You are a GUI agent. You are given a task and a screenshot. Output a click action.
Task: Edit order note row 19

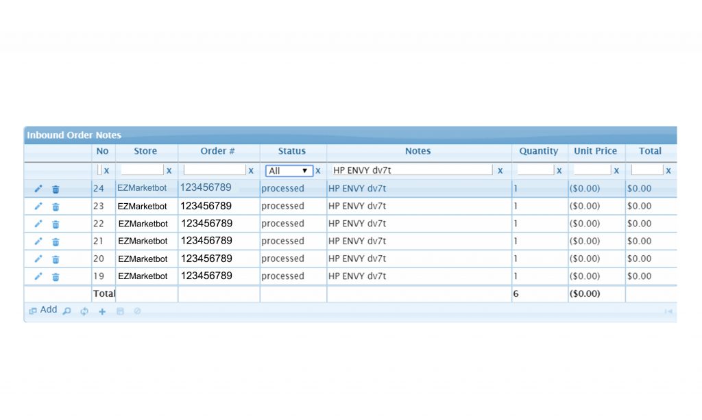click(38, 276)
